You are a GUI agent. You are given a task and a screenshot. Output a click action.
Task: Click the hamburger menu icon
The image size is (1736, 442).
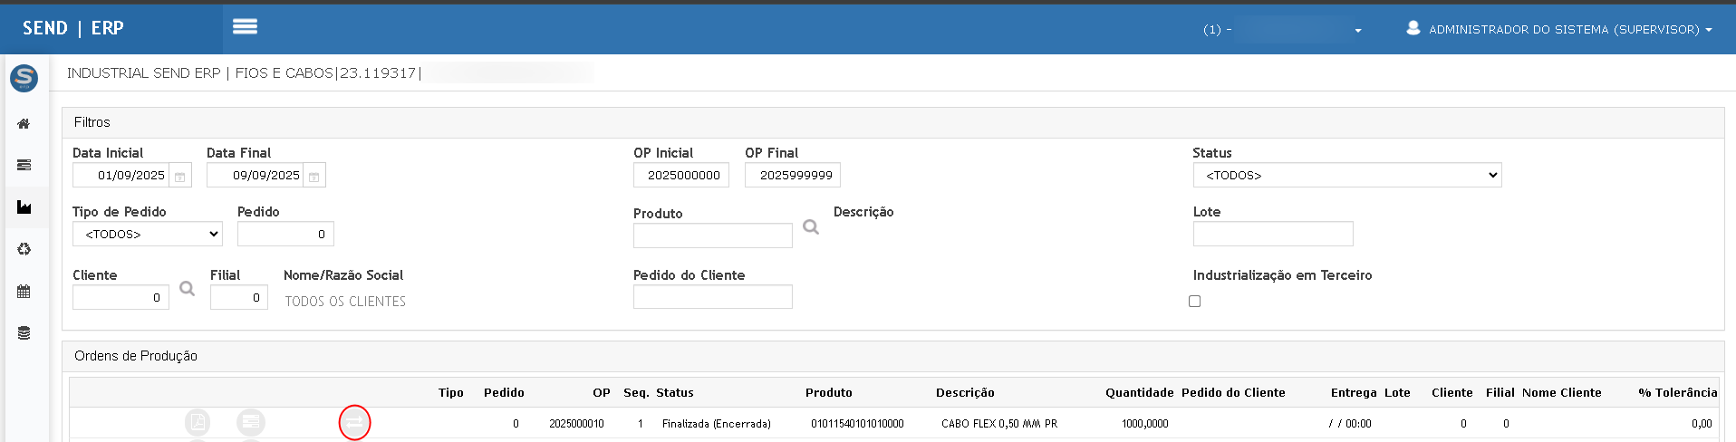[x=245, y=27]
